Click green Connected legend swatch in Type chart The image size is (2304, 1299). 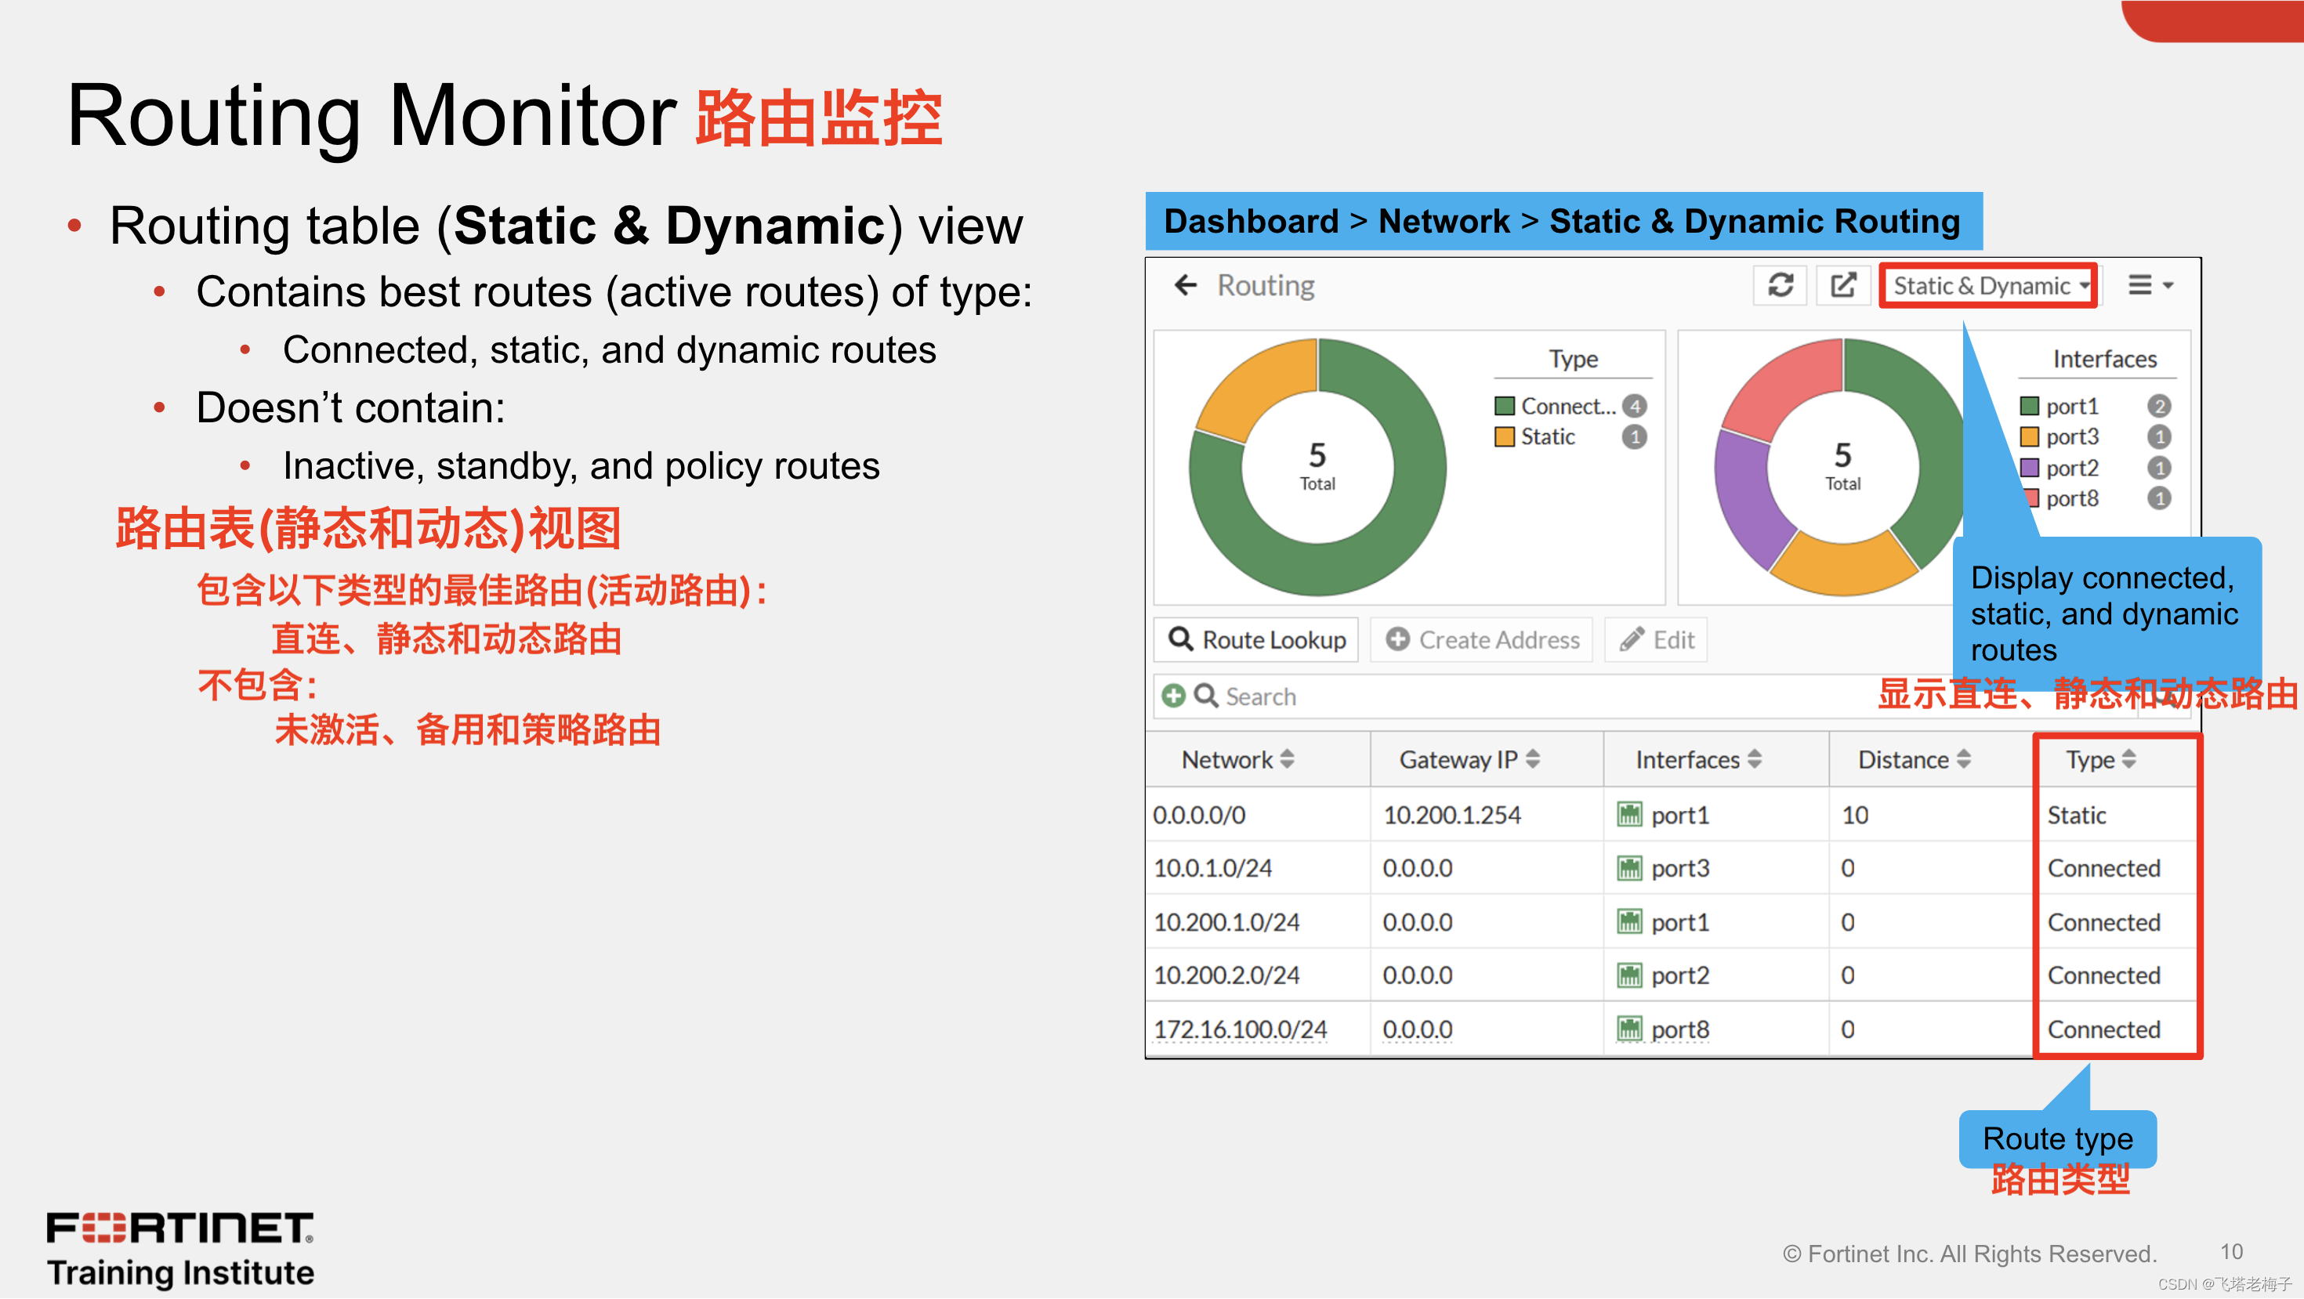click(1505, 407)
